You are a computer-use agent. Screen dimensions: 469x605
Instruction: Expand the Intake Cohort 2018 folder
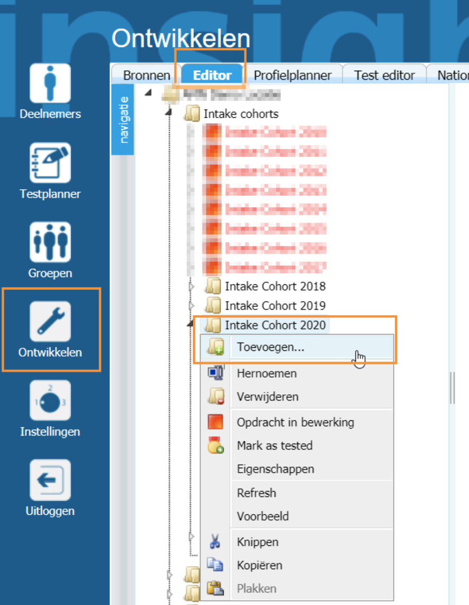191,287
